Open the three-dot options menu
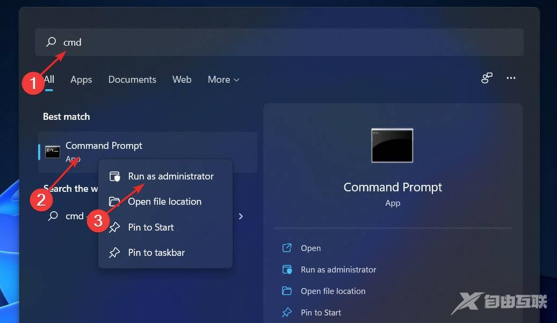Screen dimensions: 557x323 tap(511, 78)
